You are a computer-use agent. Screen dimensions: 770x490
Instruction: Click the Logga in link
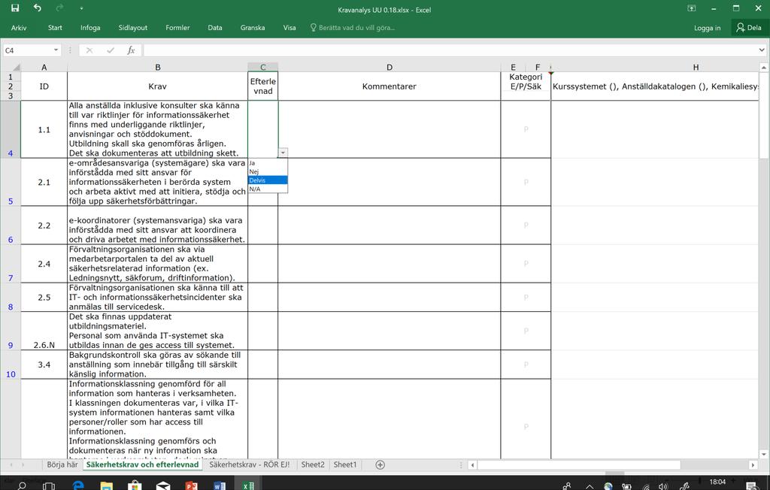click(x=707, y=28)
